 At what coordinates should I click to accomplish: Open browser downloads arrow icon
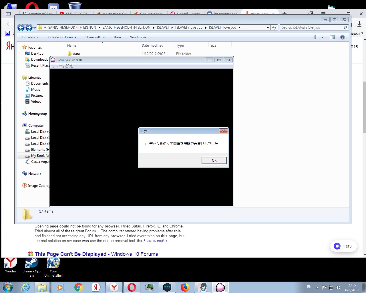(359, 24)
